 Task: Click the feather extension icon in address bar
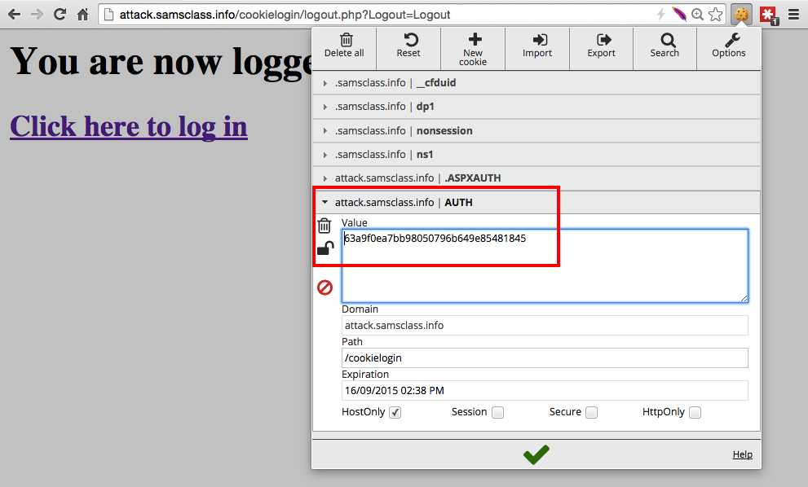tap(679, 15)
